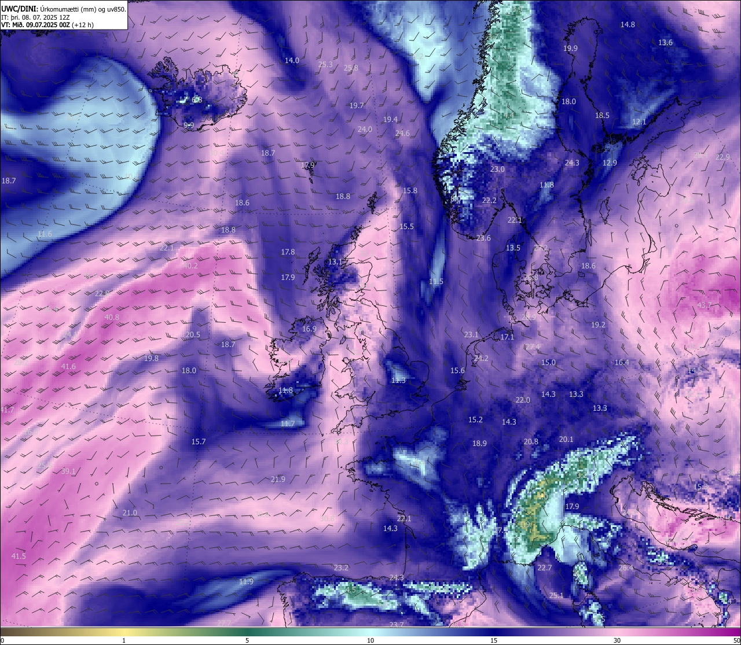Click the 41.6 value on the map
The height and width of the screenshot is (645, 741).
tap(68, 367)
